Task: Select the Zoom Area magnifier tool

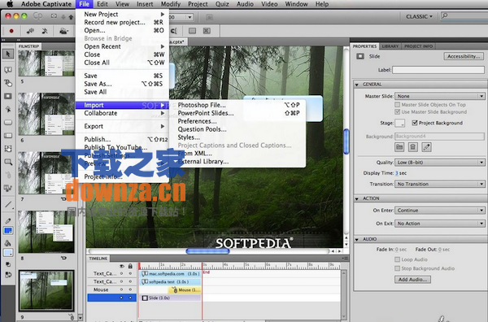Action: [x=8, y=162]
